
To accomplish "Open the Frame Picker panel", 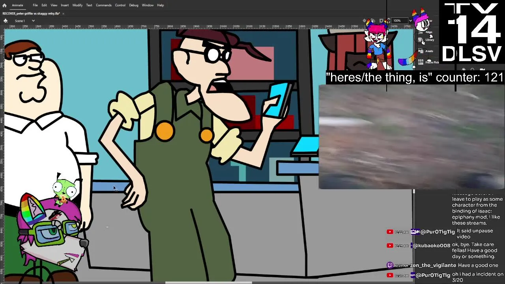I will click(x=431, y=62).
